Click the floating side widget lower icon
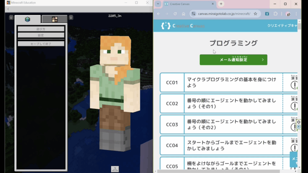This screenshot has width=308, height=173. [x=299, y=127]
